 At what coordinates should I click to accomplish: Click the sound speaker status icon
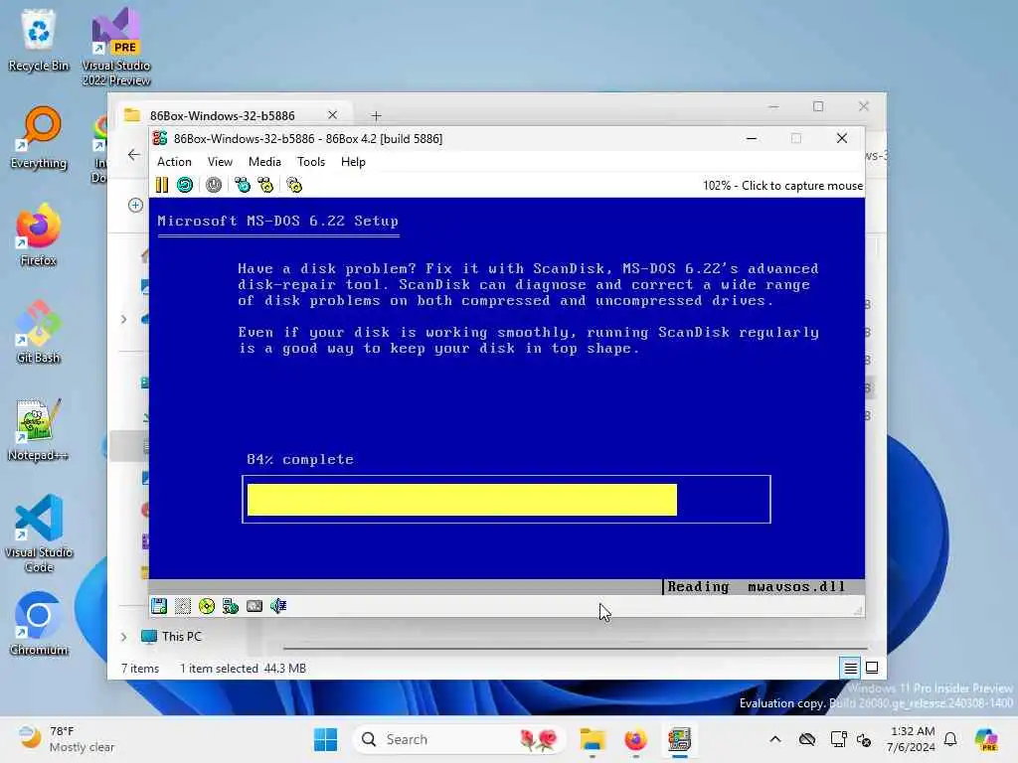click(278, 606)
